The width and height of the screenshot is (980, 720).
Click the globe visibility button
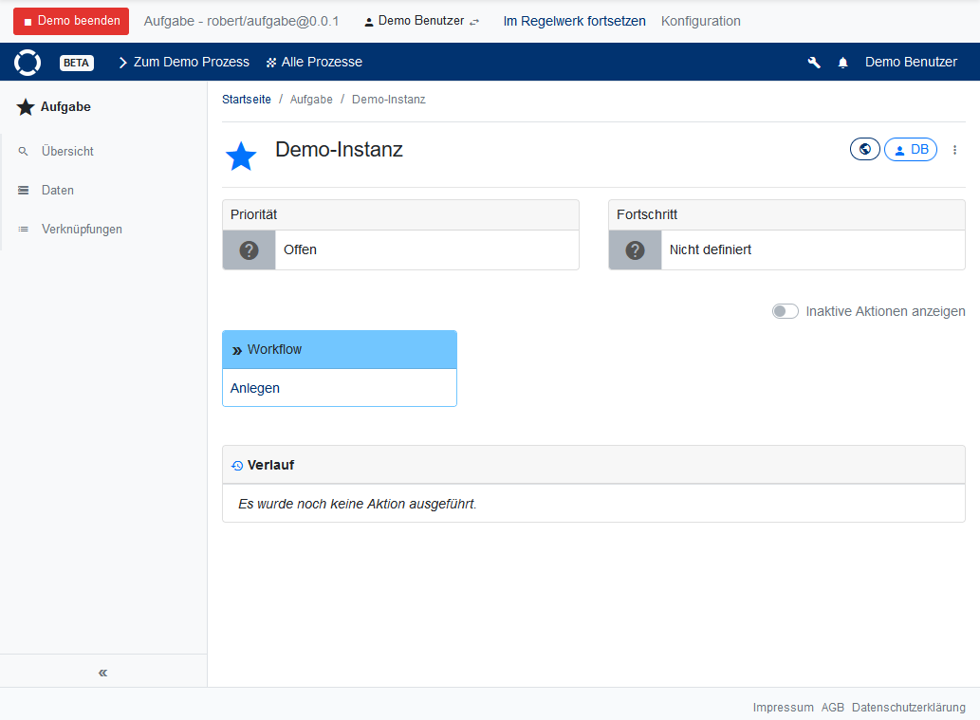[x=865, y=149]
